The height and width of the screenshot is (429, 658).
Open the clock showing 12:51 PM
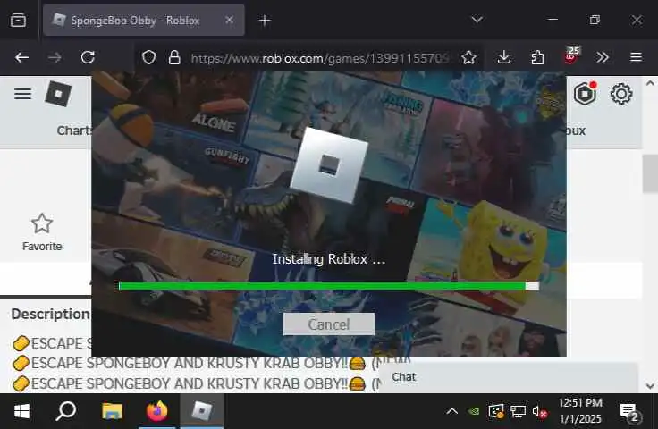[x=580, y=411]
